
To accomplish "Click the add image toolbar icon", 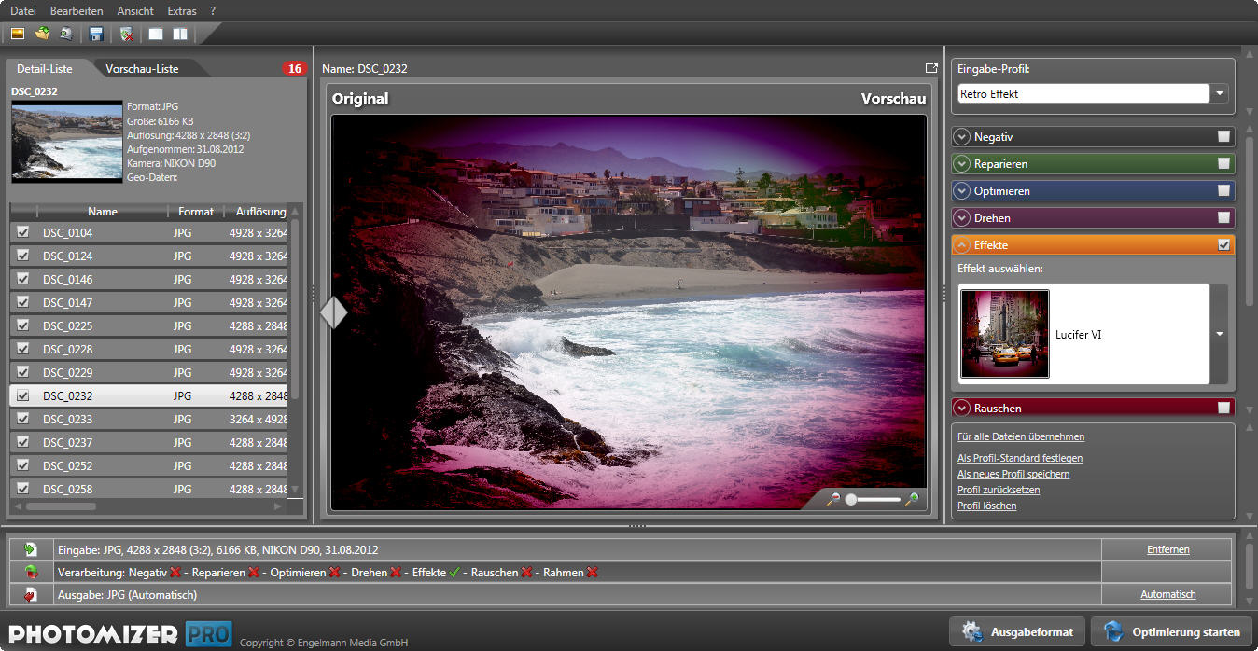I will pos(17,35).
